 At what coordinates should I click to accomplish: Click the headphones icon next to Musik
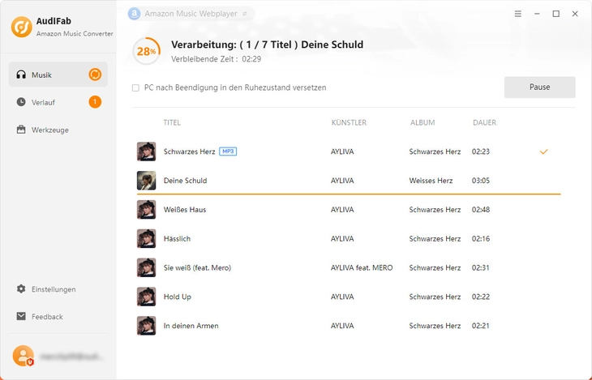(21, 75)
